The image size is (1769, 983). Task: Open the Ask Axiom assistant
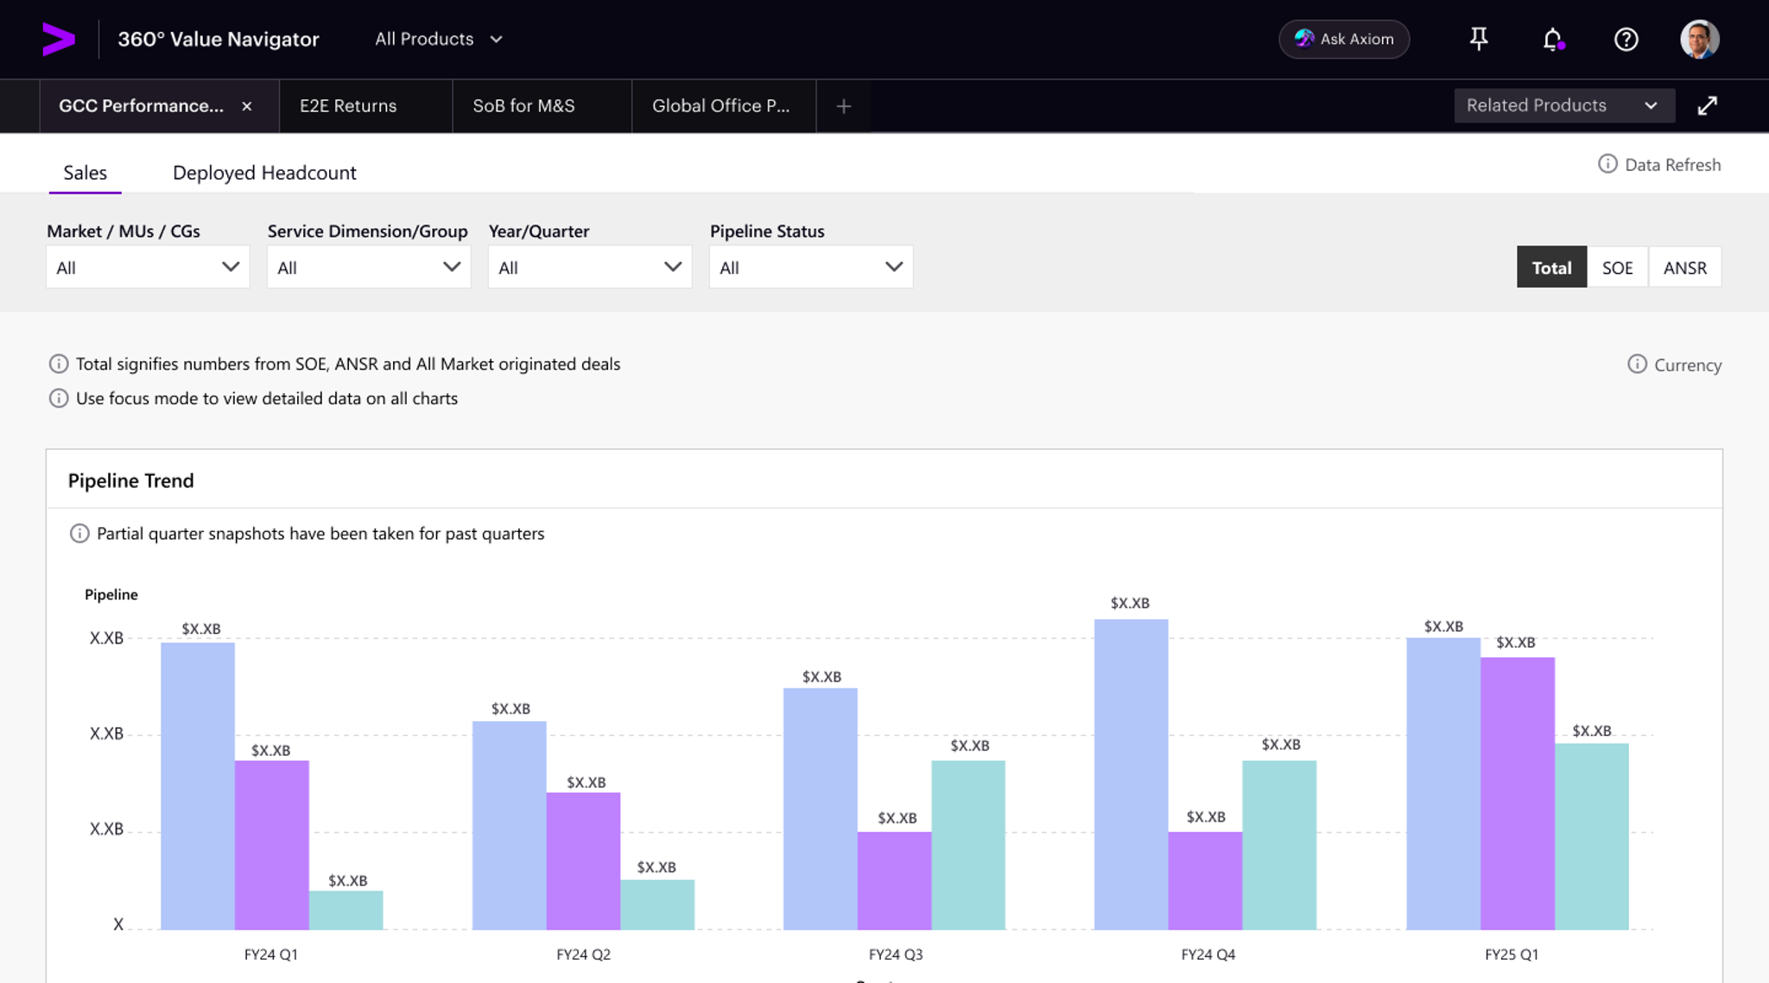click(x=1343, y=39)
